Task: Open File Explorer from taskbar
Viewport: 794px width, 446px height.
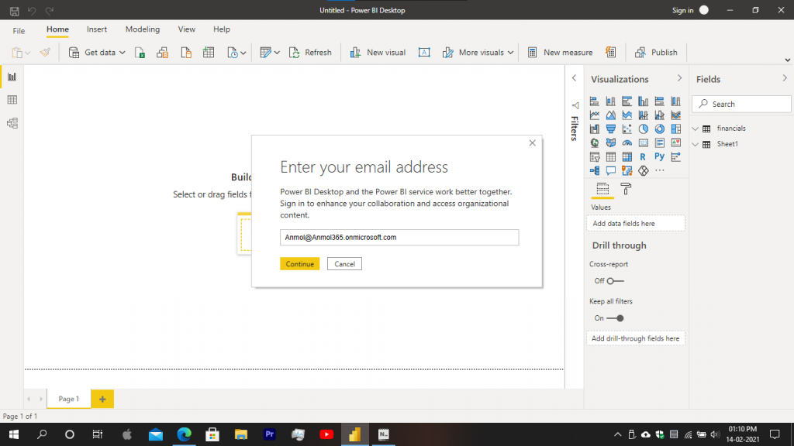Action: (241, 434)
